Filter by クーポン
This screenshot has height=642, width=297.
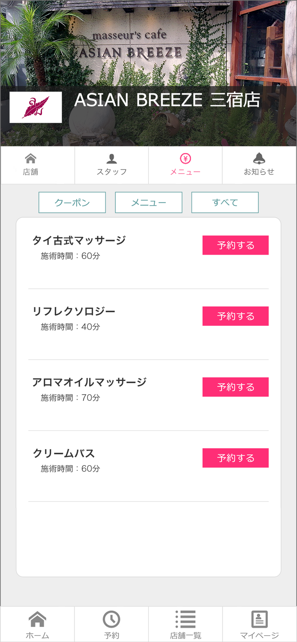coord(72,202)
